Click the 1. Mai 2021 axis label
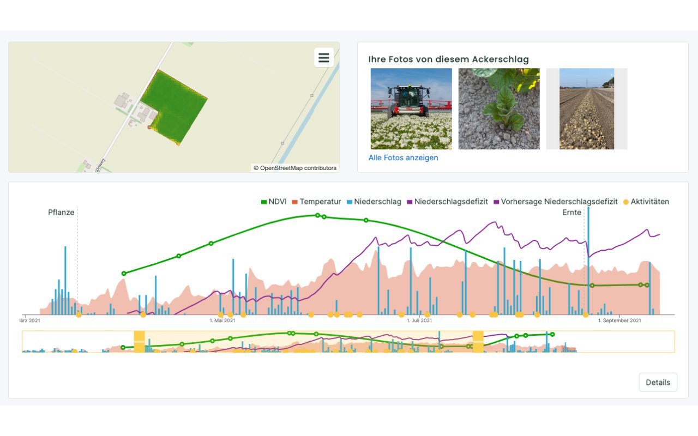The height and width of the screenshot is (436, 698). (x=222, y=320)
